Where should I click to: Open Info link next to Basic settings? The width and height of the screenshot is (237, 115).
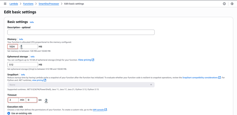click(32, 22)
